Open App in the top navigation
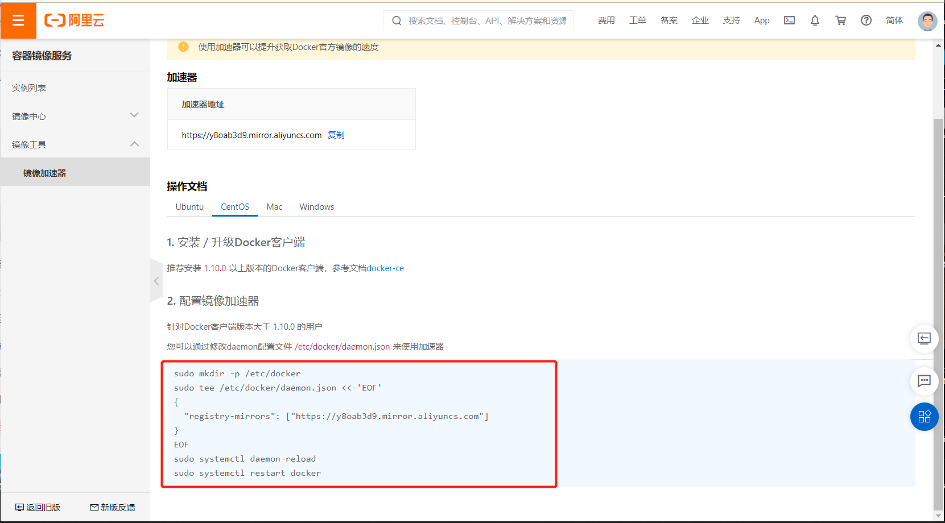The width and height of the screenshot is (945, 523). [762, 20]
